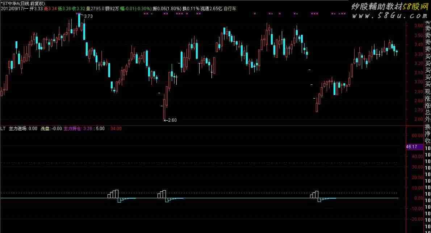Click the red 34.00 indicator value
This screenshot has height=233, width=431.
pos(116,129)
